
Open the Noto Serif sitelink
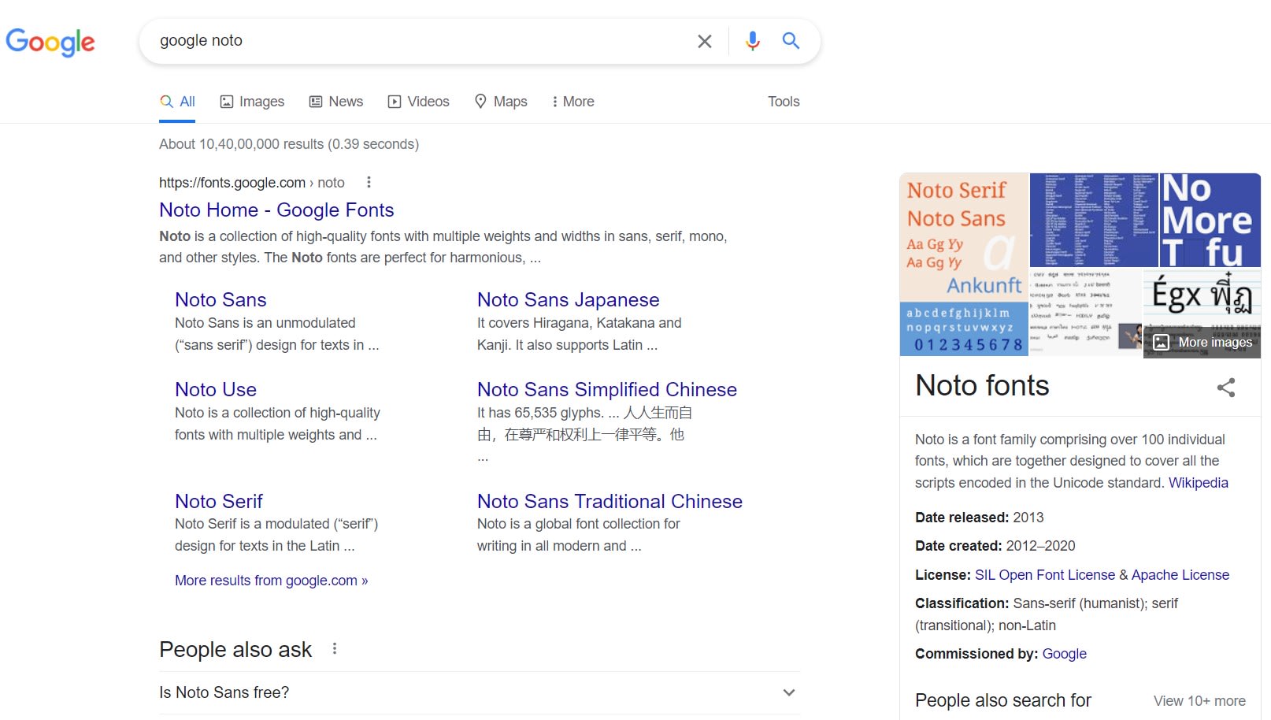tap(219, 502)
